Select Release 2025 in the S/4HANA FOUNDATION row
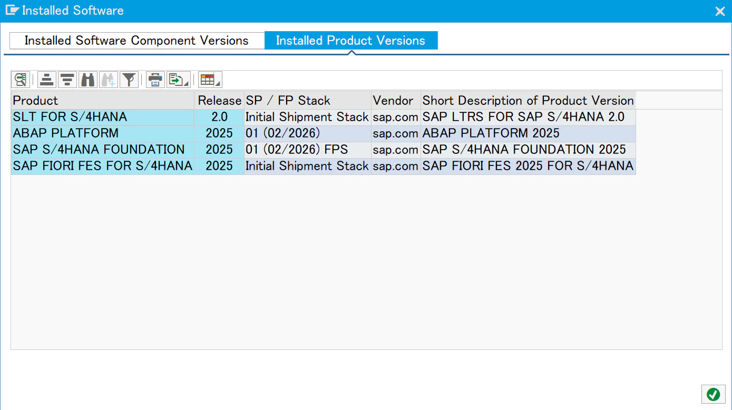The image size is (732, 410). (x=220, y=150)
